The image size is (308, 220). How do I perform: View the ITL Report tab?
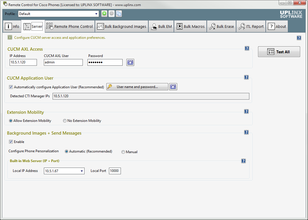[251, 26]
